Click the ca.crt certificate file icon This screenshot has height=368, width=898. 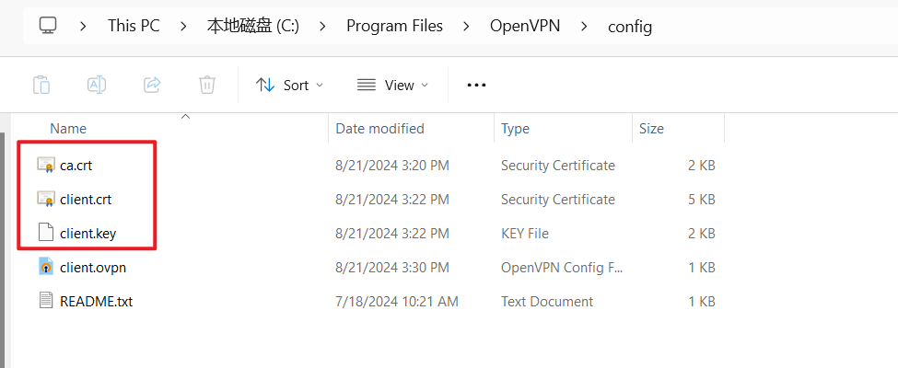(x=46, y=166)
